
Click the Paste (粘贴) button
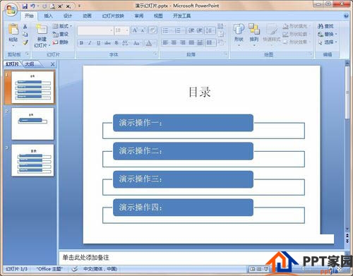coord(13,35)
